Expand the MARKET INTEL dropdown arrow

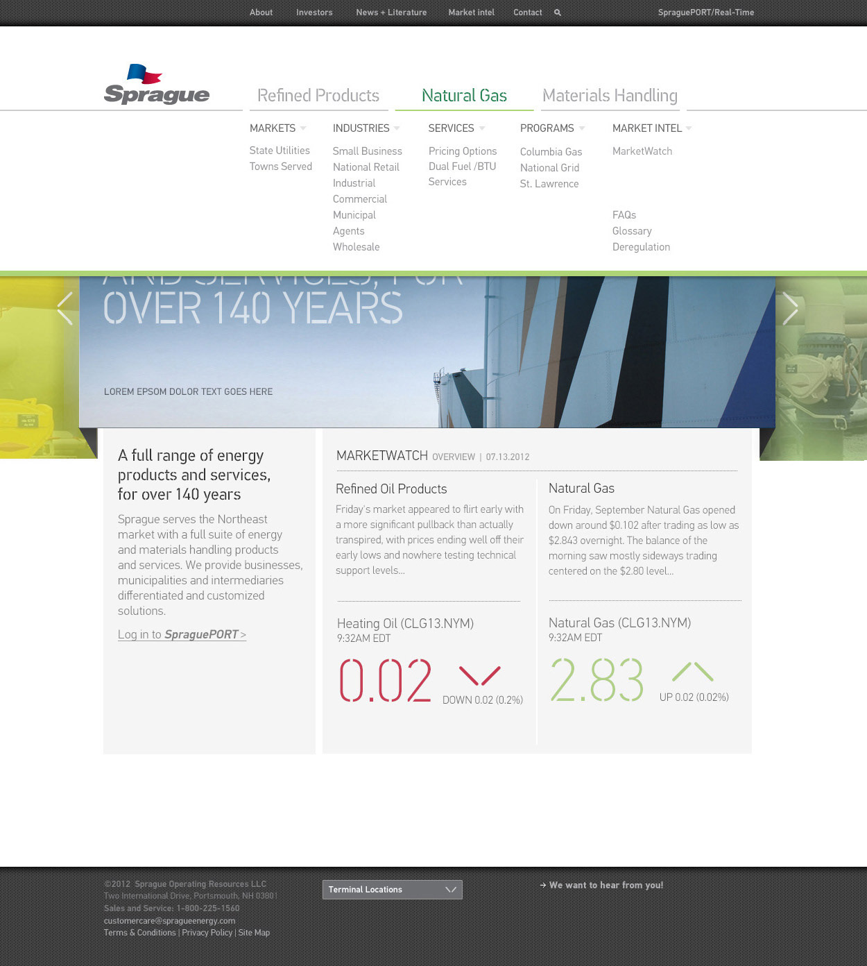click(x=689, y=128)
